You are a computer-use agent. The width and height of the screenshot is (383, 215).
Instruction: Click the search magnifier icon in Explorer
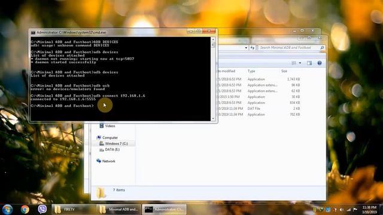[322, 48]
